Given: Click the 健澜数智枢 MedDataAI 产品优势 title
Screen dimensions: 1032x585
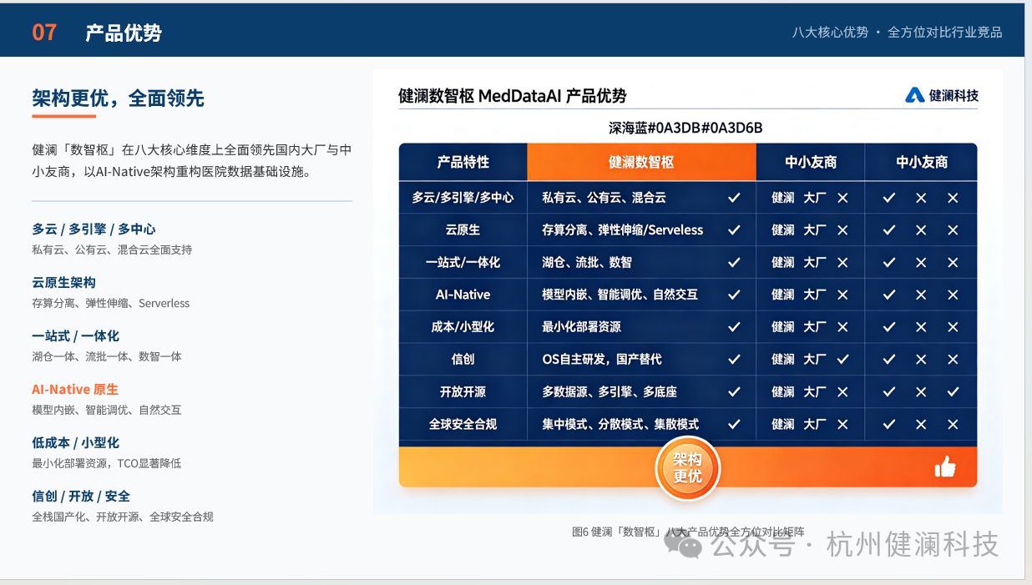Looking at the screenshot, I should tap(512, 96).
